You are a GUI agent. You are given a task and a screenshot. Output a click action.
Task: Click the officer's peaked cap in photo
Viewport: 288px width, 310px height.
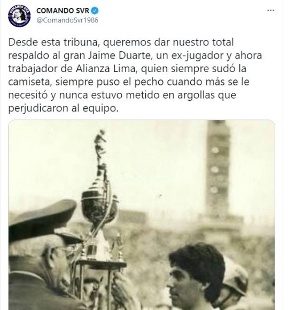click(43, 220)
